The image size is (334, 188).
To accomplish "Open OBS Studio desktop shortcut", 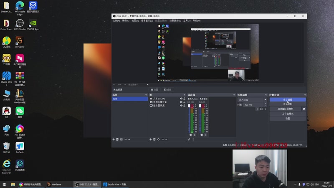I will [x=20, y=25].
